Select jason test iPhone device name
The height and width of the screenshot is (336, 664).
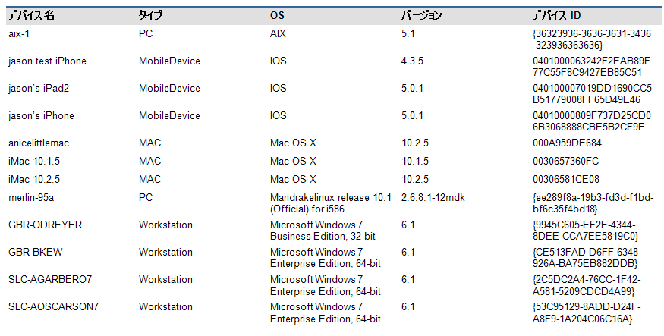(47, 61)
